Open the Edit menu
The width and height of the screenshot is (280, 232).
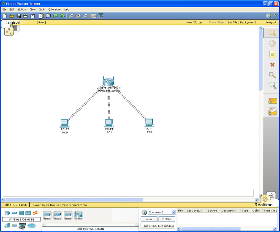pyautogui.click(x=12, y=9)
